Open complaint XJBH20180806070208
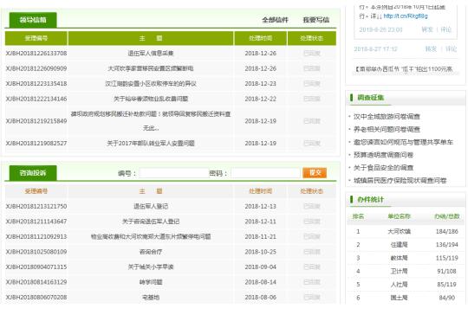Viewport: 468px width, 315px height. (36, 298)
